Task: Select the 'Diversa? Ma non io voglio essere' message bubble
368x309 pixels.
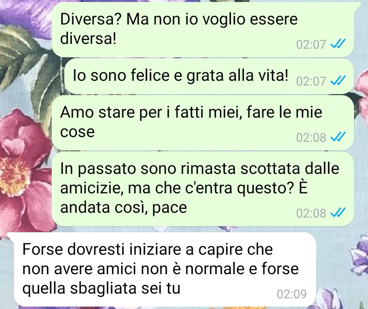Action: coord(203,29)
